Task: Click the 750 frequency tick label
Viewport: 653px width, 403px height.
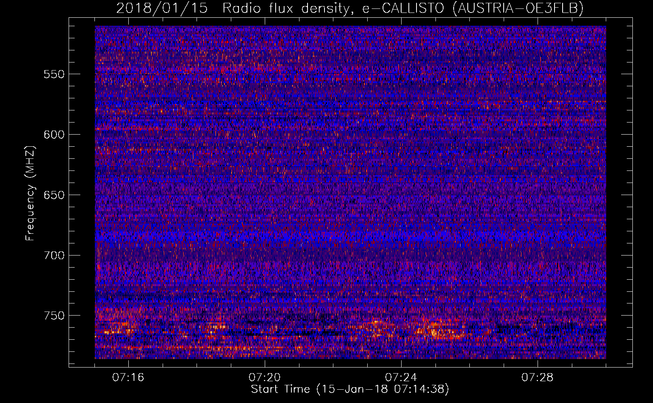Action: coord(54,316)
